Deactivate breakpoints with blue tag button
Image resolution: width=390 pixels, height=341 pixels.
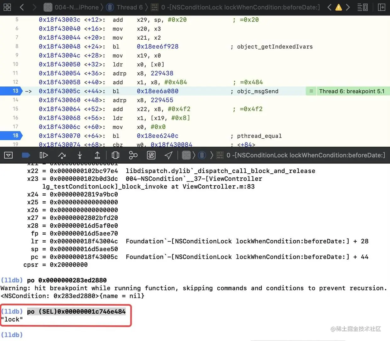click(26, 155)
